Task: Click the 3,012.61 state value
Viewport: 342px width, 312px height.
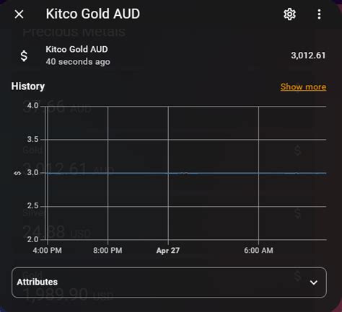Action: [308, 55]
